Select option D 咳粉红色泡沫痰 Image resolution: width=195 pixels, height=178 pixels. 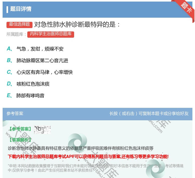[28, 84]
